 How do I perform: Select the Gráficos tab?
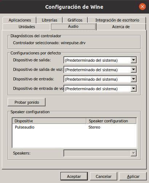(x=75, y=20)
